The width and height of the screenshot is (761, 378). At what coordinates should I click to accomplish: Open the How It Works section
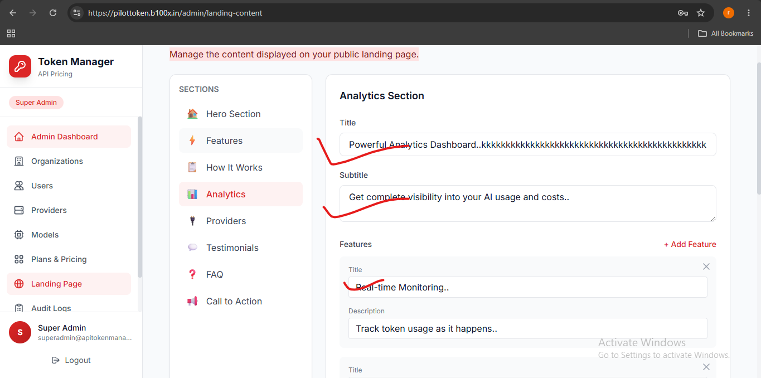pyautogui.click(x=241, y=167)
